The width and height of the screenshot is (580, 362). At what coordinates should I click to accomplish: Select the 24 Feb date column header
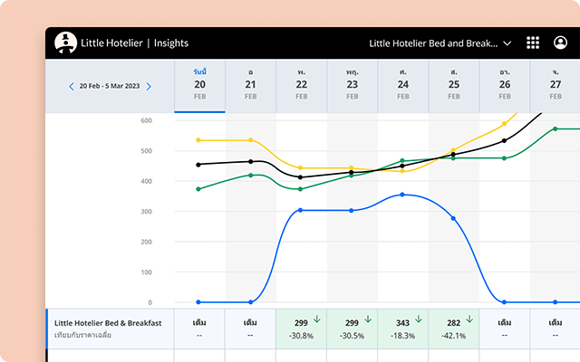point(402,85)
